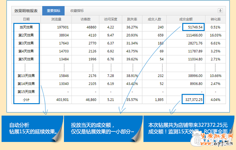236x150 pixels.
Task: Click the 跳失率 column header
Action: point(132,19)
